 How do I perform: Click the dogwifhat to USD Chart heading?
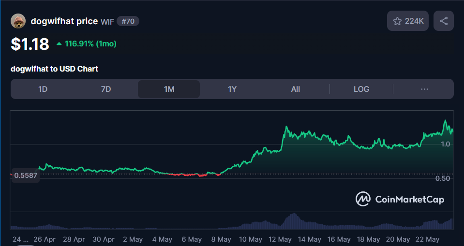coord(55,69)
